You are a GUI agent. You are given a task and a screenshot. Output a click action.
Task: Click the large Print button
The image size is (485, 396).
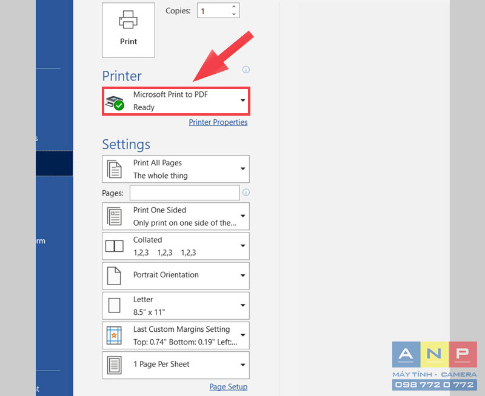[129, 30]
